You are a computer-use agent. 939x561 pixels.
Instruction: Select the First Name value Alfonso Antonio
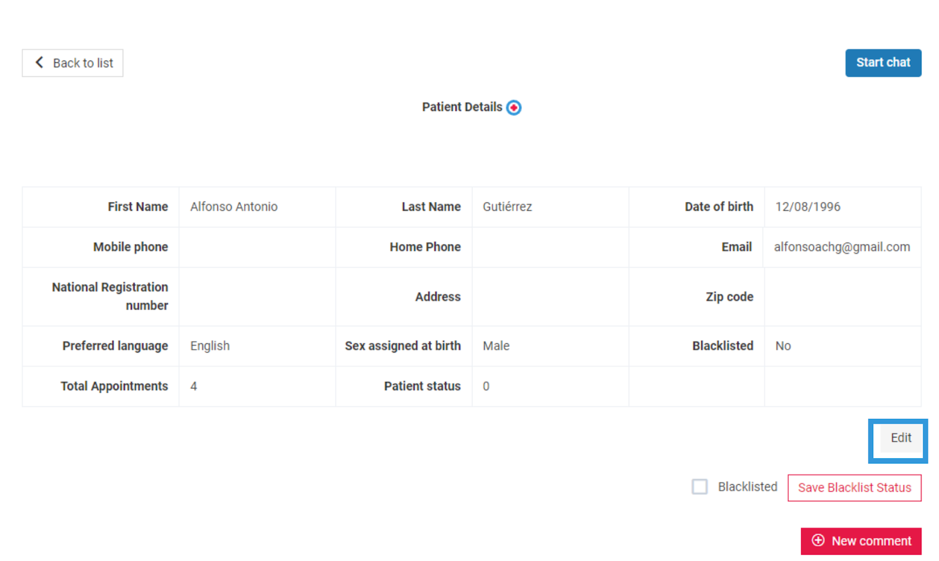click(234, 207)
